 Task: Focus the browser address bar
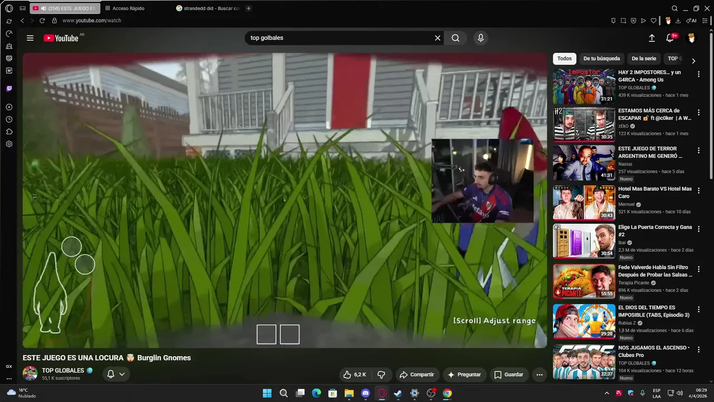pos(329,21)
